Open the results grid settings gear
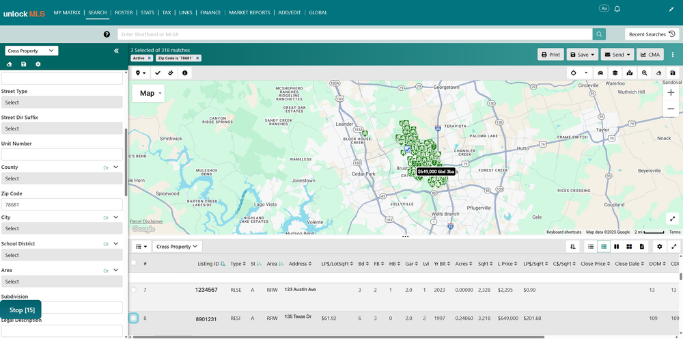Image resolution: width=683 pixels, height=339 pixels. click(660, 247)
